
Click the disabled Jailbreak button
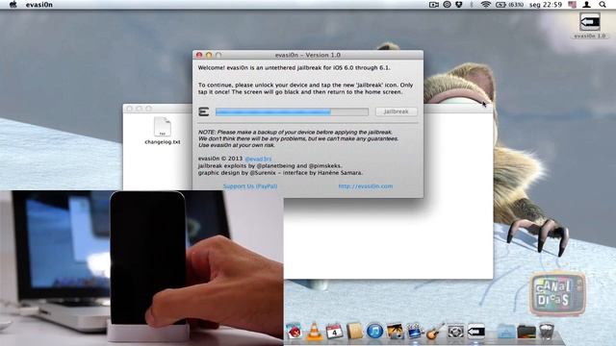pyautogui.click(x=396, y=111)
